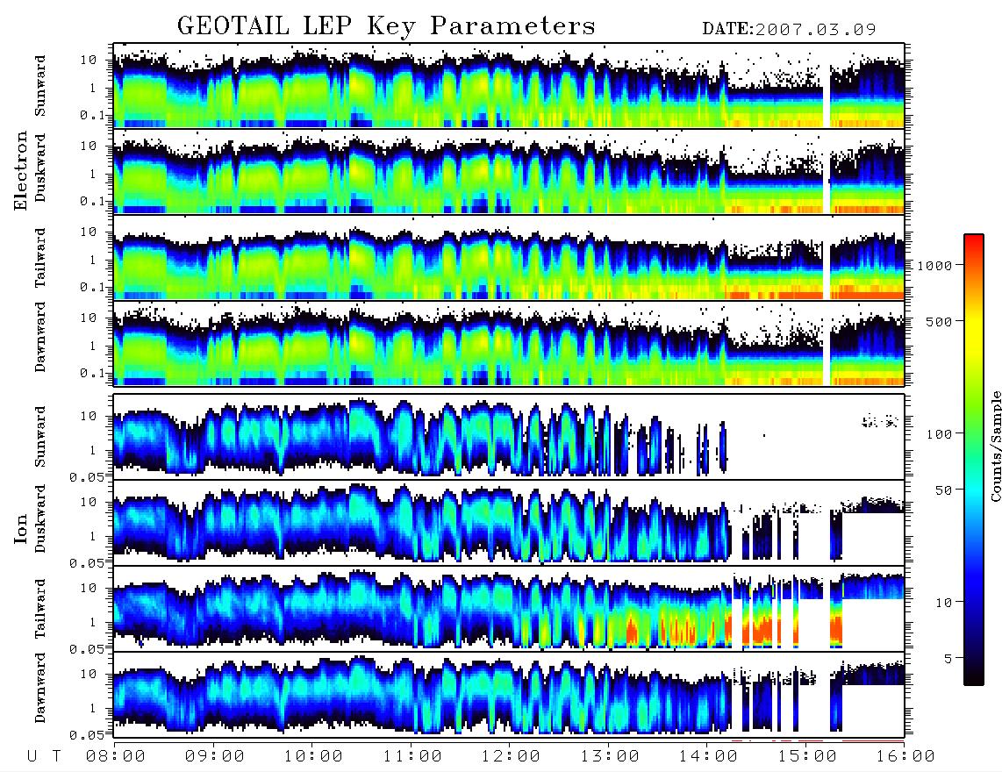1002x772 pixels.
Task: Click the "0.05" tick of Ion Sunward panel
Action: (87, 476)
